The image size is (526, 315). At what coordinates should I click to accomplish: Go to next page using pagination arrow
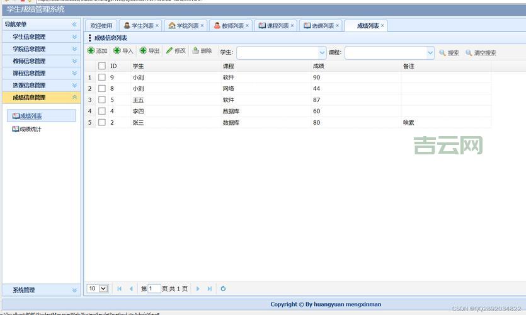pos(198,289)
